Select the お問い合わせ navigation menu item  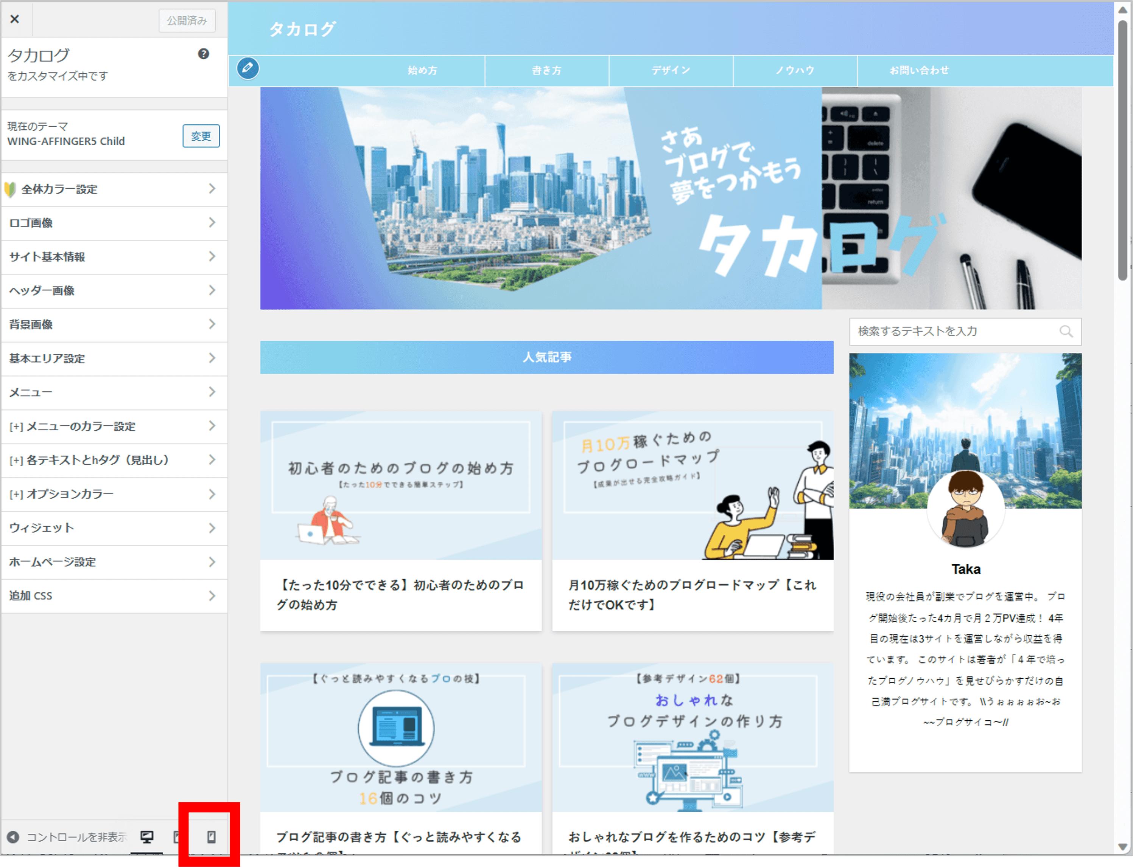click(919, 70)
